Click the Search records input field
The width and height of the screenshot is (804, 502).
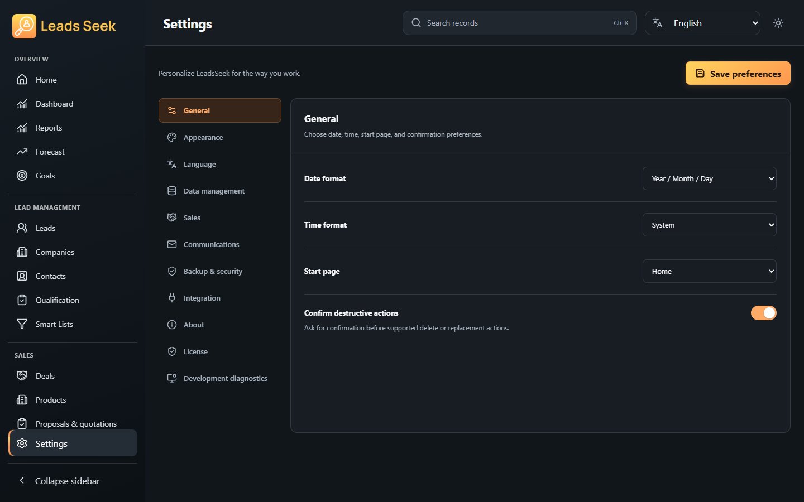point(519,23)
